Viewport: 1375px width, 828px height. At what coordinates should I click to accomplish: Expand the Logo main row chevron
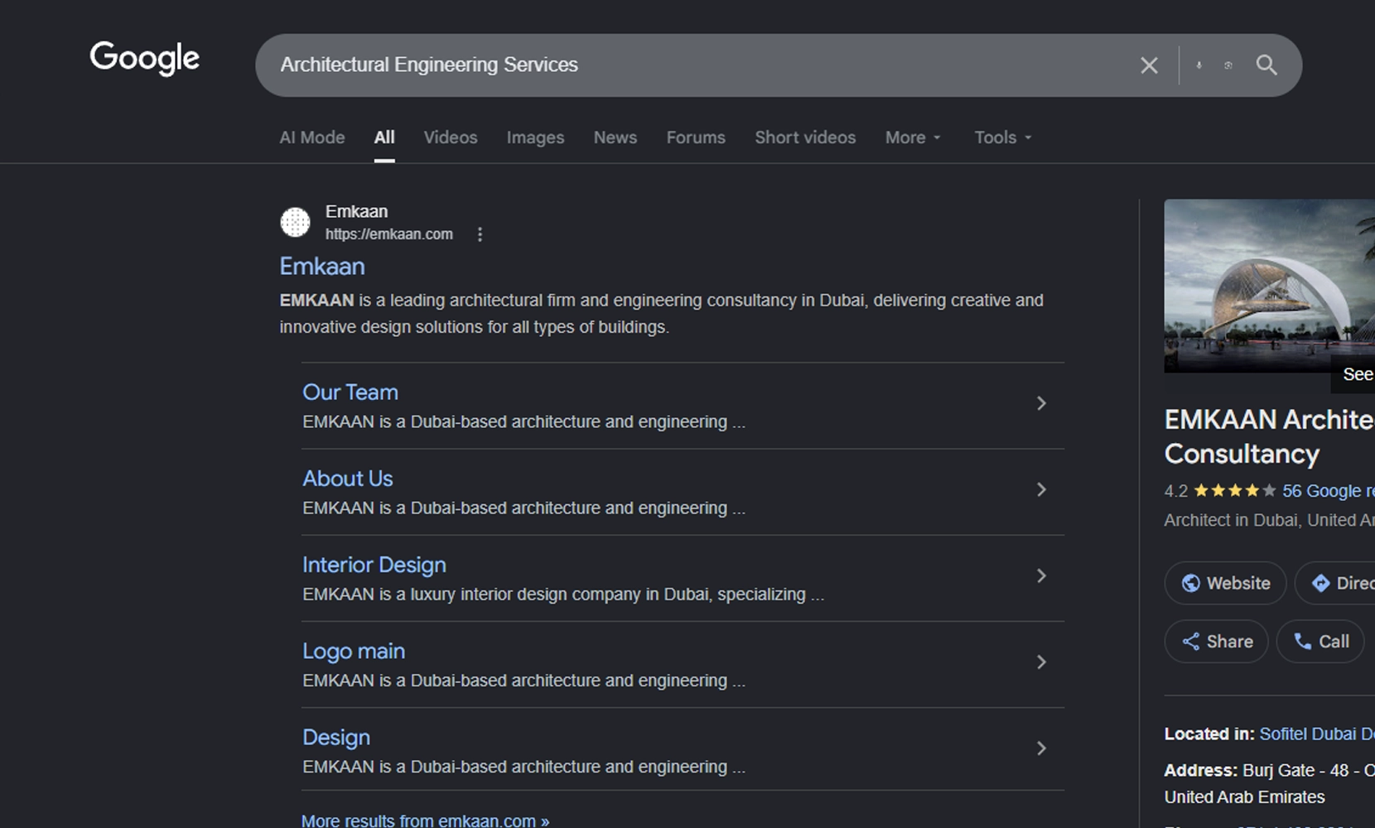(1041, 662)
